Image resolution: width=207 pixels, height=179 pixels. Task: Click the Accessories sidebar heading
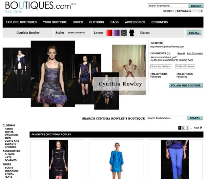pyautogui.click(x=12, y=151)
